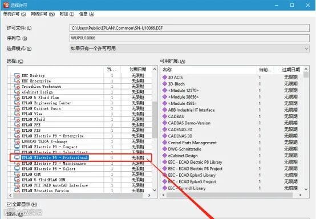Select the EPLAN PPE P&ID AutoCAD Interface row
This screenshot has width=316, height=219.
(x=80, y=185)
